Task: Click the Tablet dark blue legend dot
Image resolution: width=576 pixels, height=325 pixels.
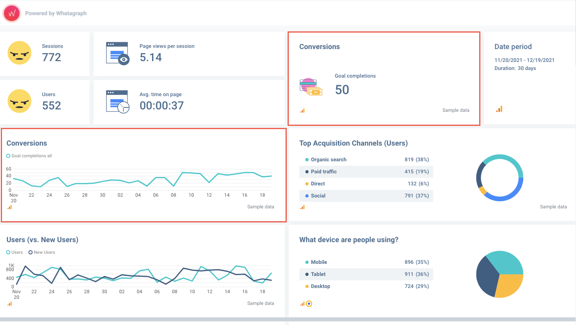Action: (x=307, y=274)
